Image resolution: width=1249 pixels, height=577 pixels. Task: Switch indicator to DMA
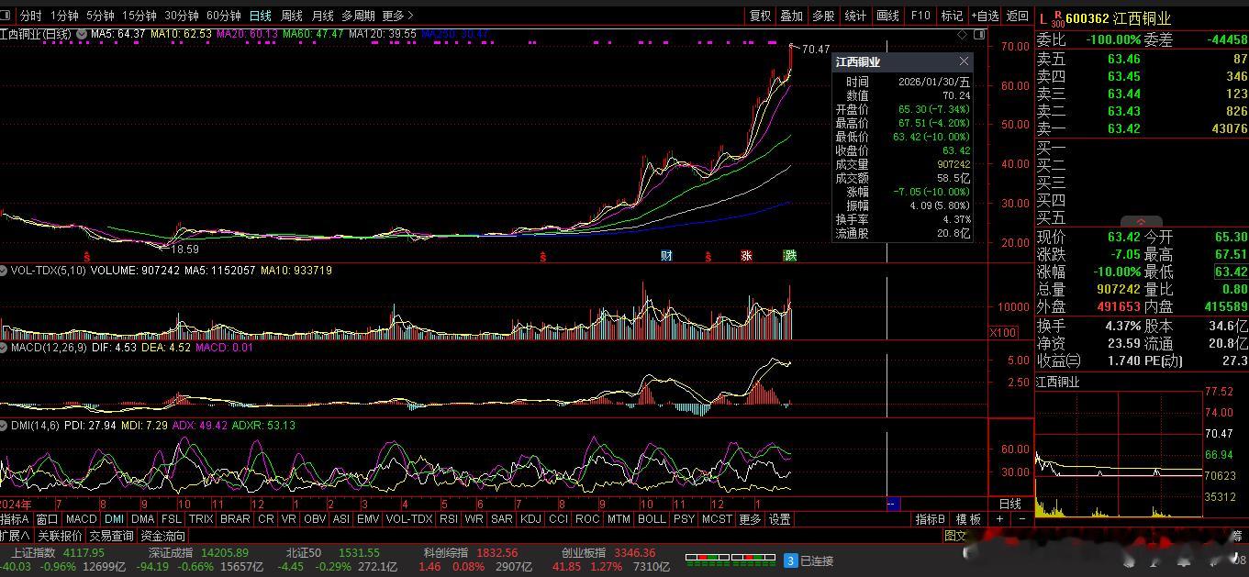click(x=142, y=519)
